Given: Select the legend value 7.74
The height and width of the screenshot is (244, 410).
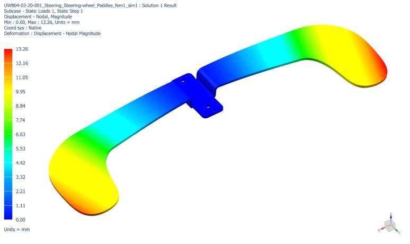Looking at the screenshot, I should point(21,120).
